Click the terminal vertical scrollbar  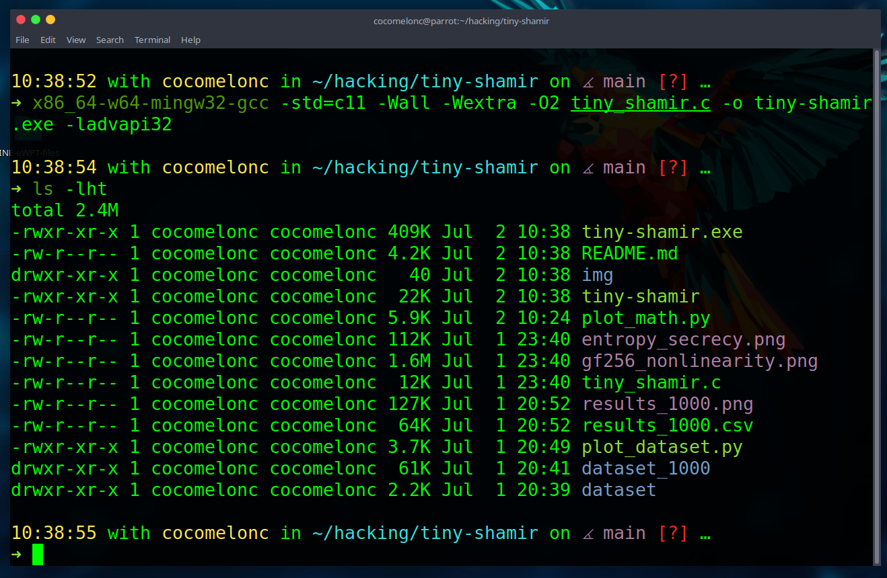click(x=877, y=306)
